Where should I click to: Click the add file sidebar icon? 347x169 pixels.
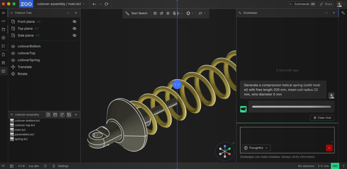point(3,55)
